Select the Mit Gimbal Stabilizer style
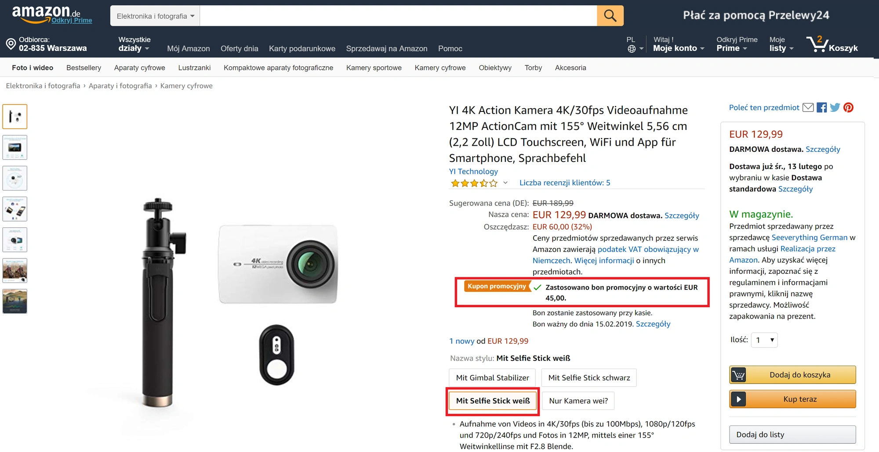The width and height of the screenshot is (879, 452). pos(492,378)
